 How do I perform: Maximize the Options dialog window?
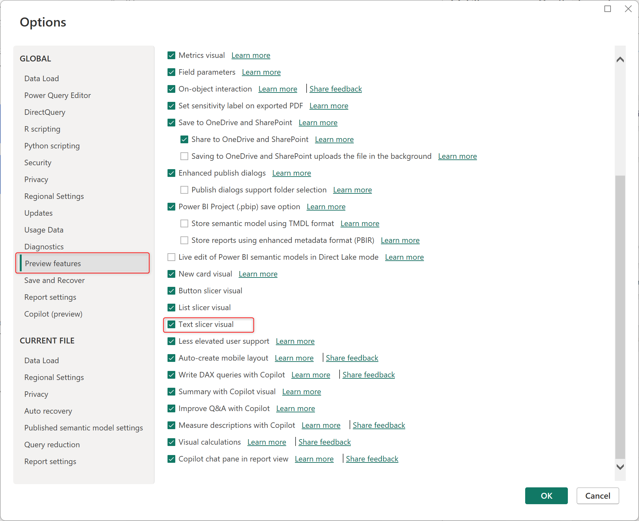608,9
